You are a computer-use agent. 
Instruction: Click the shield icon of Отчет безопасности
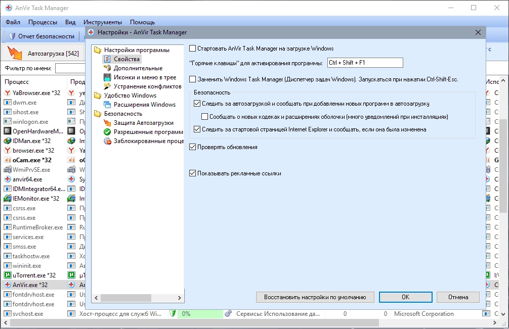12,36
